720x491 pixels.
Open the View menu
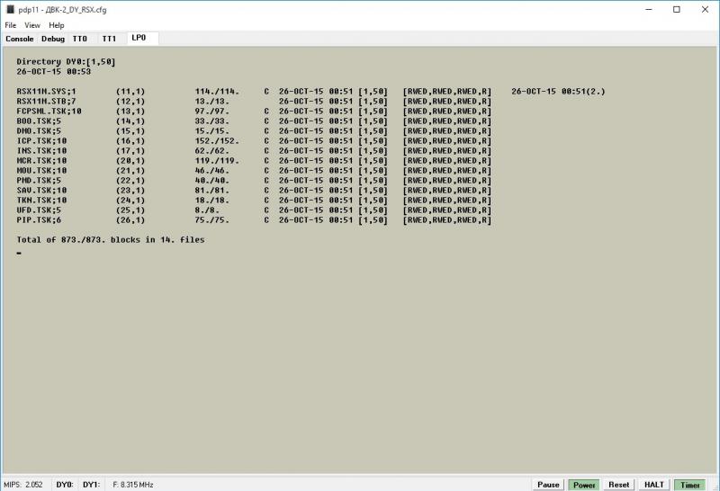click(x=32, y=25)
